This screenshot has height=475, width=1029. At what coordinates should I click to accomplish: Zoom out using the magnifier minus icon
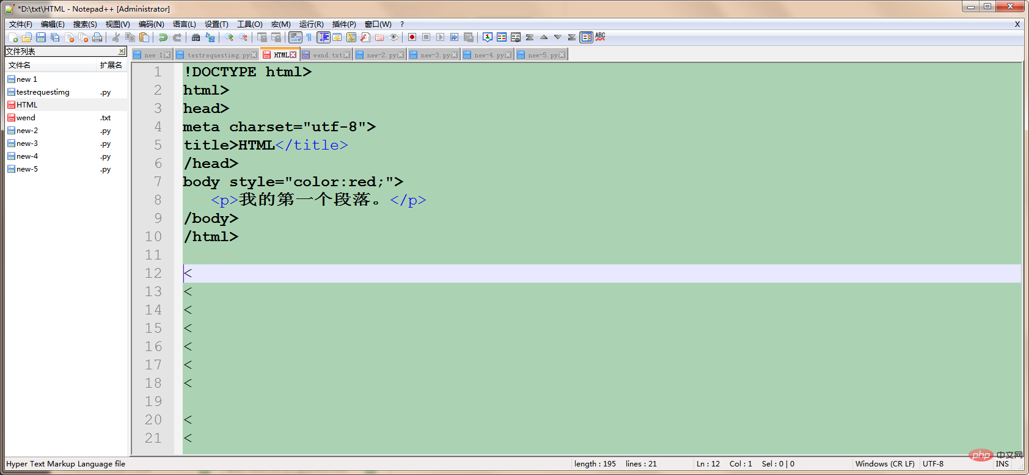point(243,37)
